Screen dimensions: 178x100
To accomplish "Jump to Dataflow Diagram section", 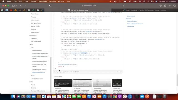I will coord(132,21).
